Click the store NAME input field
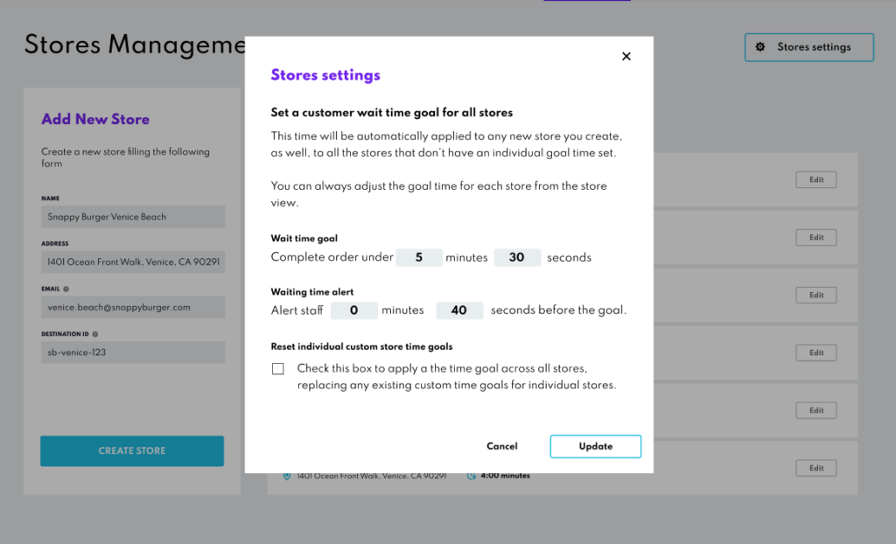 tap(133, 217)
